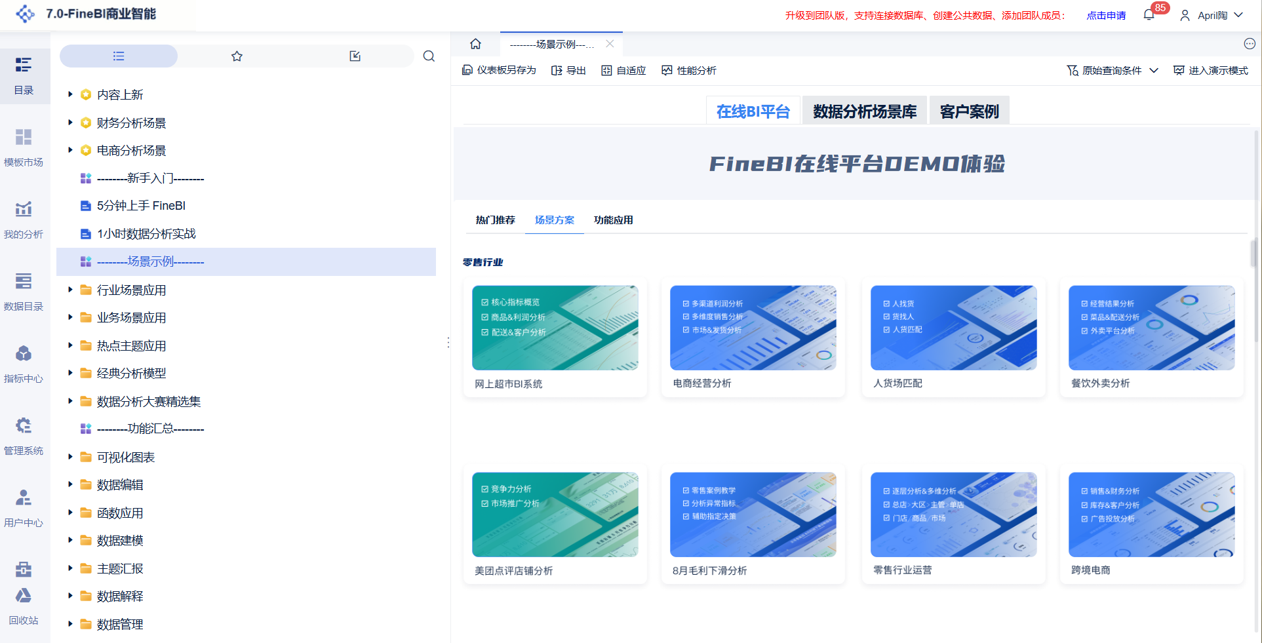The width and height of the screenshot is (1262, 643).
Task: Expand the 内容上新 tree node
Action: click(70, 94)
